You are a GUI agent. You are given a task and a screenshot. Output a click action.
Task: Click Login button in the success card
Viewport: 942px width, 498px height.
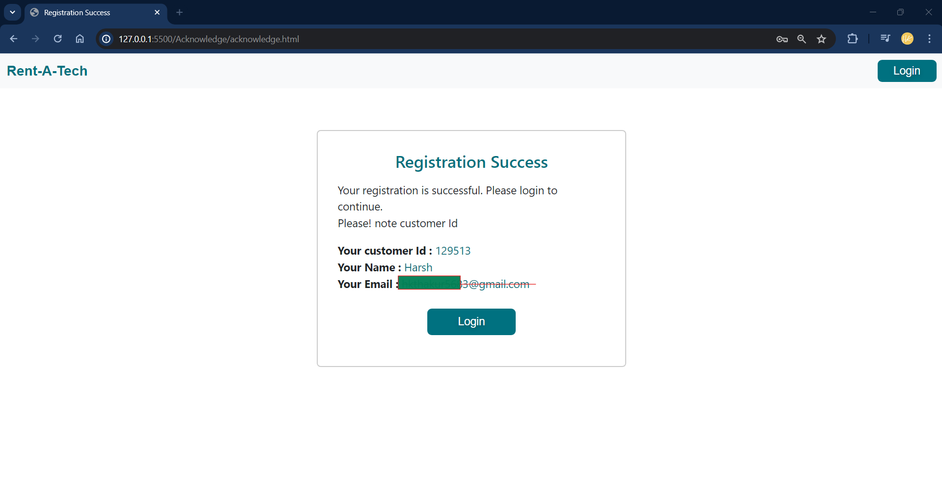[x=471, y=322]
